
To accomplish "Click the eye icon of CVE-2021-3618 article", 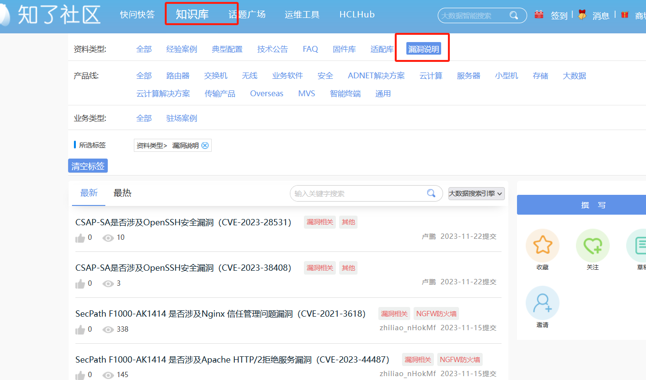I will (x=108, y=329).
